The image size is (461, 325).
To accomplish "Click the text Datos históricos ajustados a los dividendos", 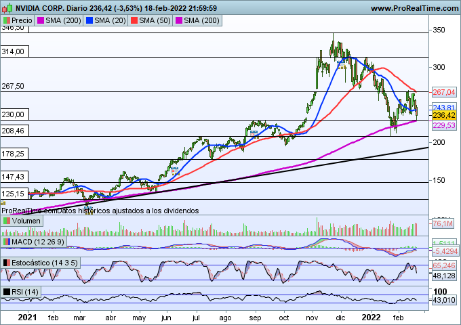I will coord(128,211).
